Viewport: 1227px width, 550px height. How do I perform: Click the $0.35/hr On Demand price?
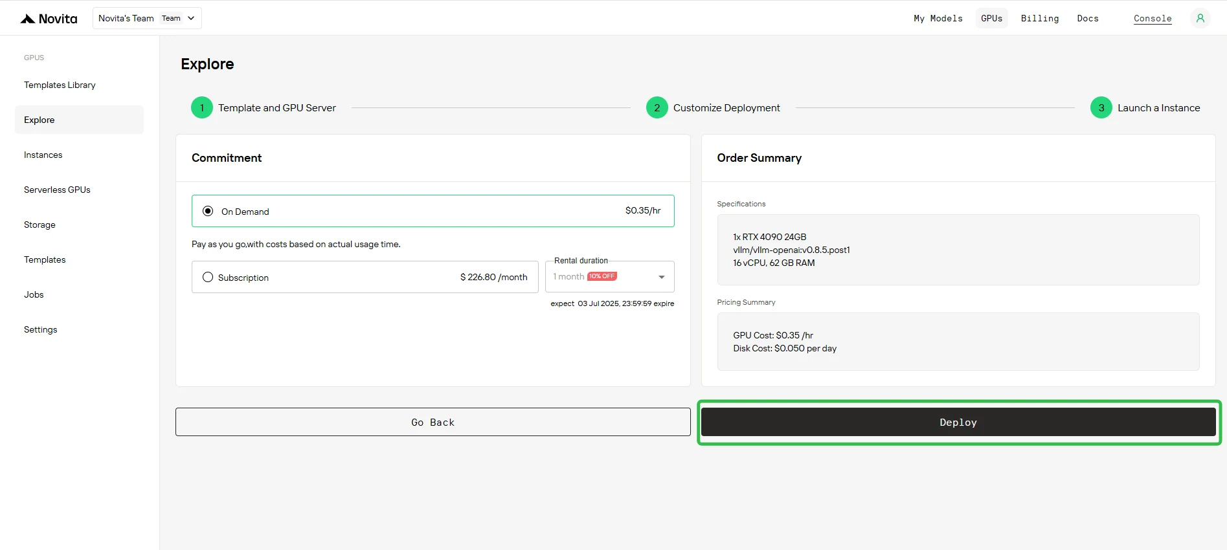pyautogui.click(x=643, y=210)
